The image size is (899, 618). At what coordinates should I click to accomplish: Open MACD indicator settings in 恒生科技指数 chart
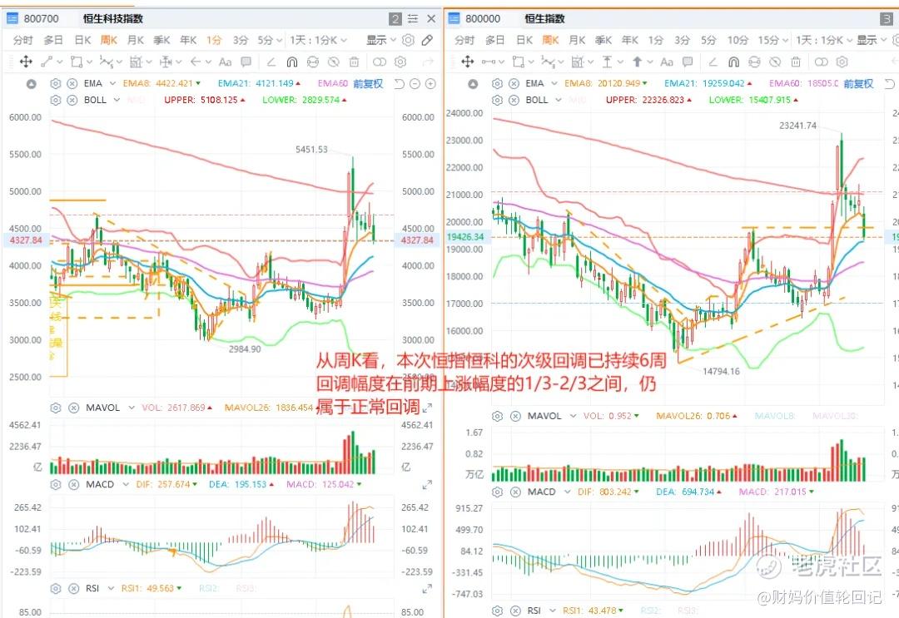pos(56,485)
